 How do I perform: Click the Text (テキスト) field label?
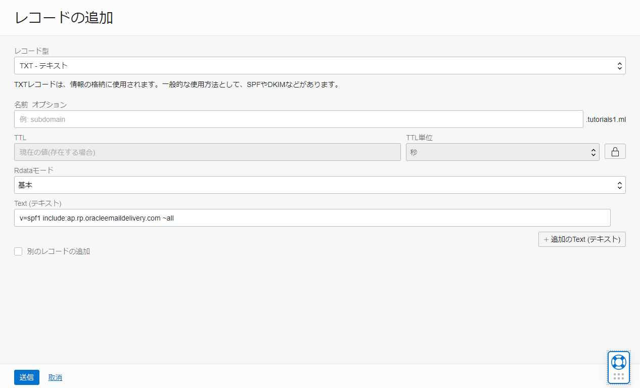tap(38, 203)
